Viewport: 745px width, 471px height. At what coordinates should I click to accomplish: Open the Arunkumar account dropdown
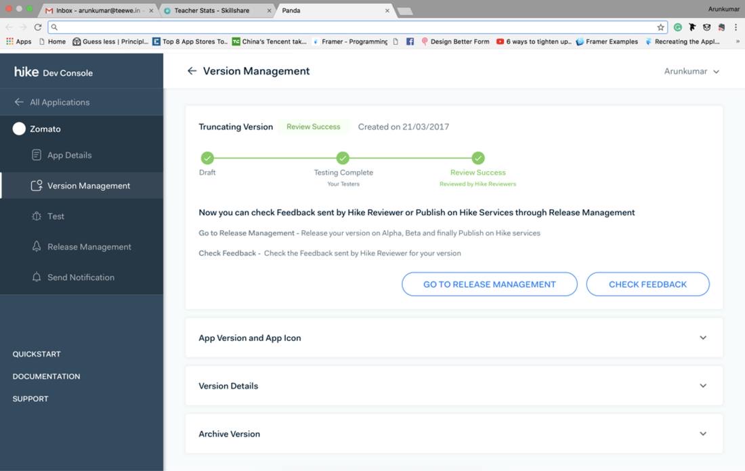tap(691, 71)
